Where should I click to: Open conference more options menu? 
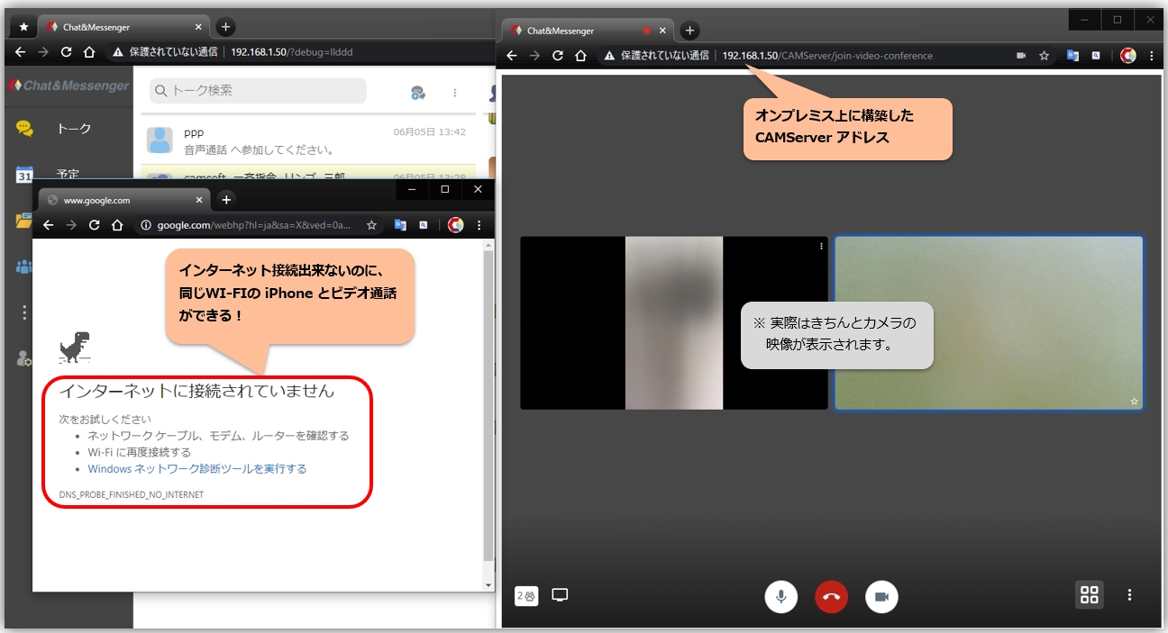point(1129,595)
